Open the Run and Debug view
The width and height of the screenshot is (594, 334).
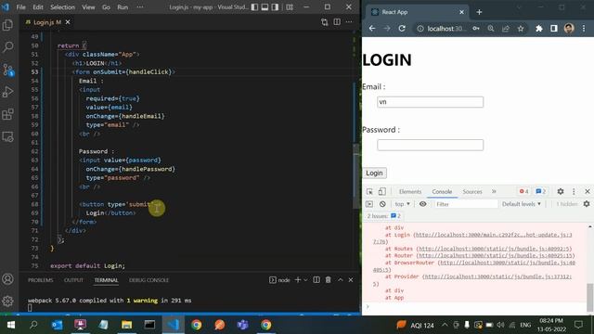[7, 92]
